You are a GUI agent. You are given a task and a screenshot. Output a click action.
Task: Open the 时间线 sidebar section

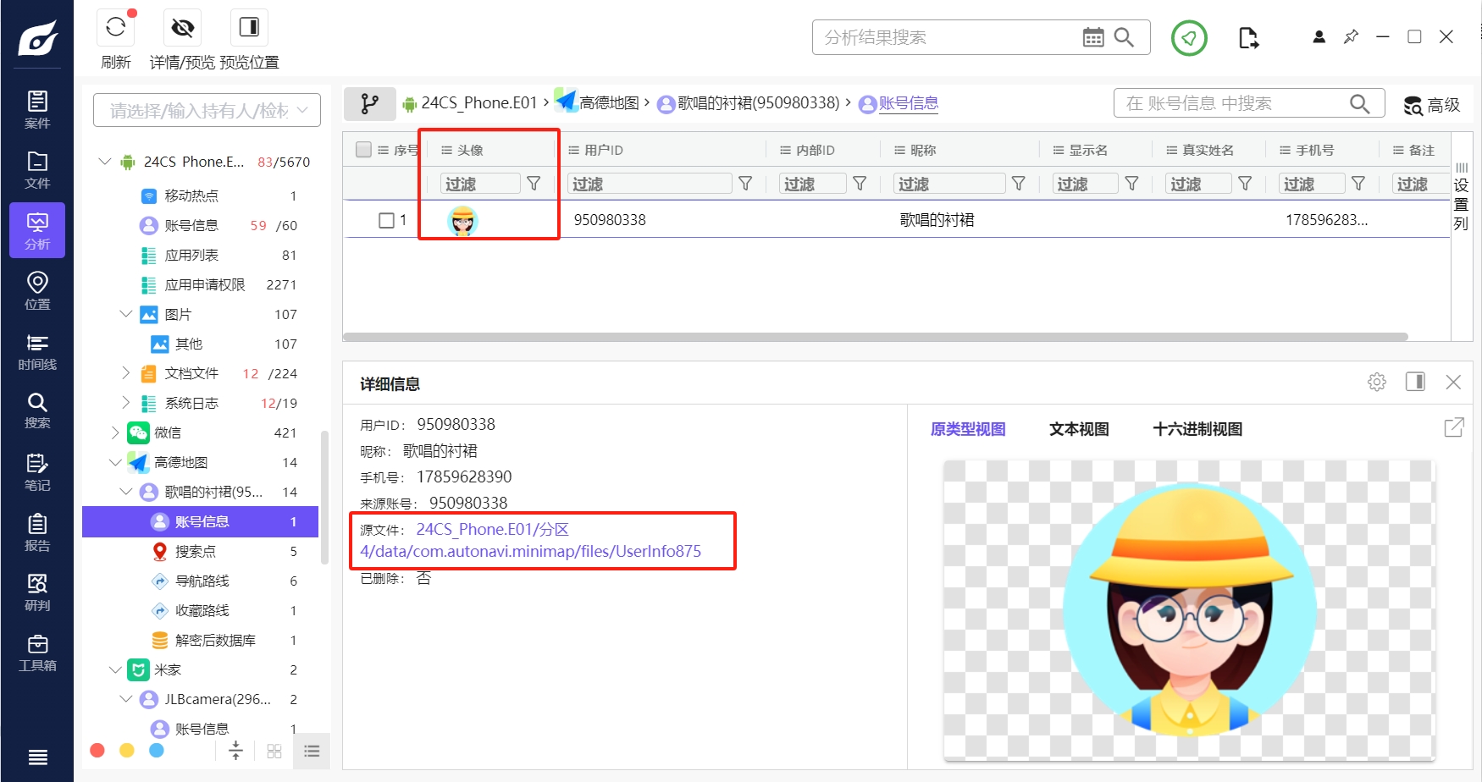coord(37,352)
